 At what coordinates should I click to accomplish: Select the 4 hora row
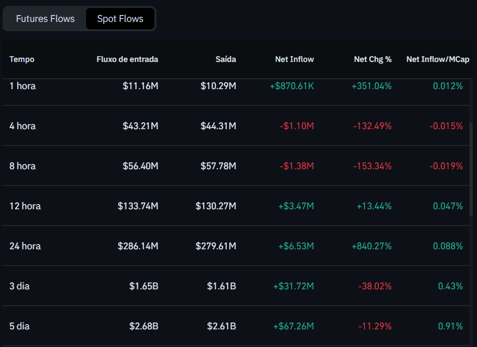click(22, 125)
